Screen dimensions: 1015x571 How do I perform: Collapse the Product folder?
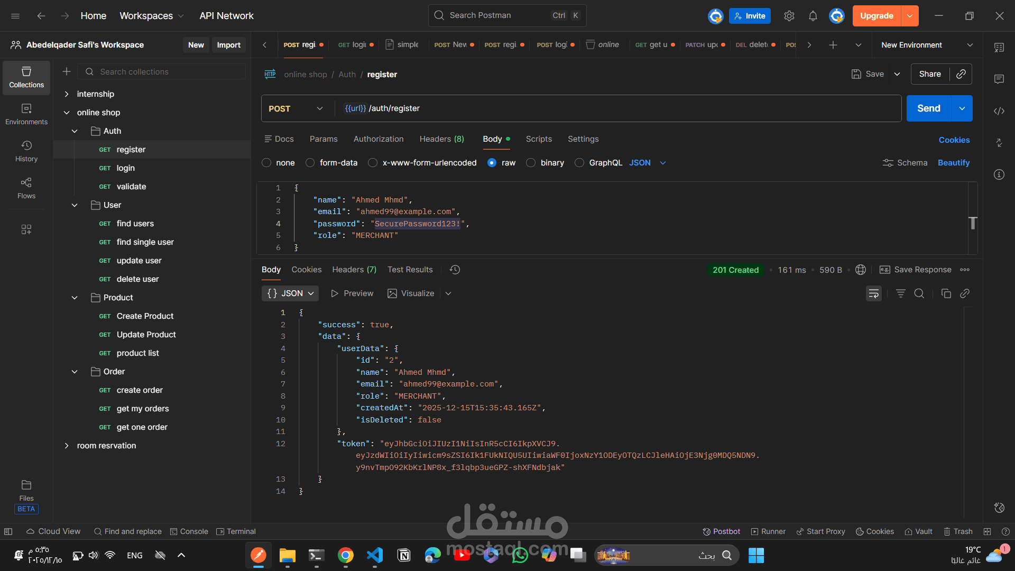[75, 298]
